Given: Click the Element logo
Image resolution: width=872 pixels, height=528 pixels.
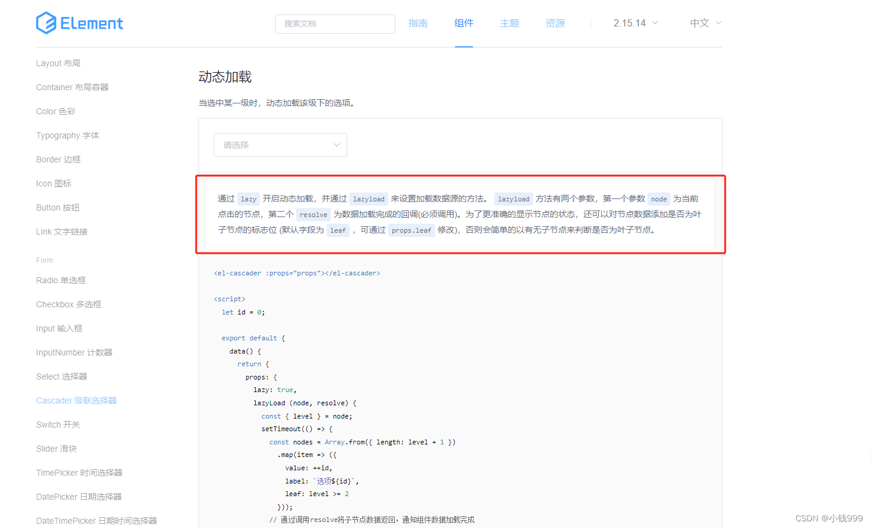Looking at the screenshot, I should click(79, 23).
